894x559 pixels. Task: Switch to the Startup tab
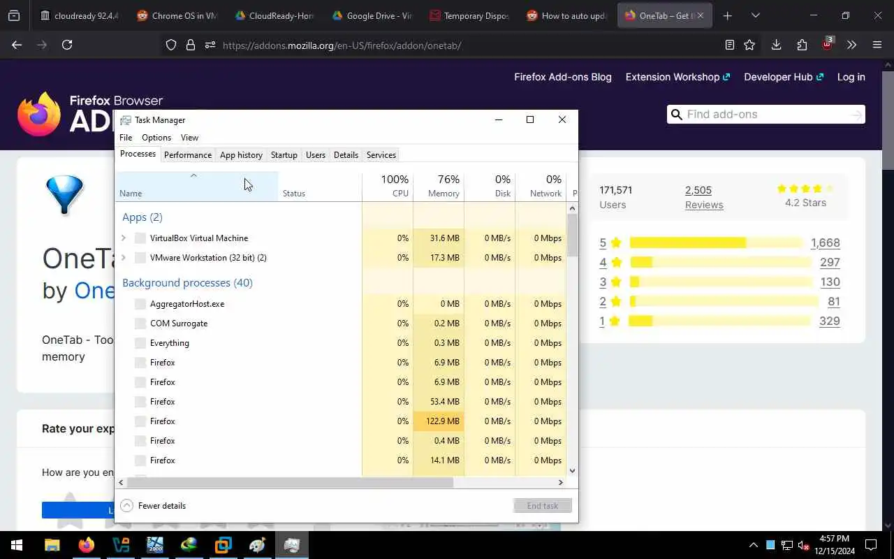pos(284,155)
